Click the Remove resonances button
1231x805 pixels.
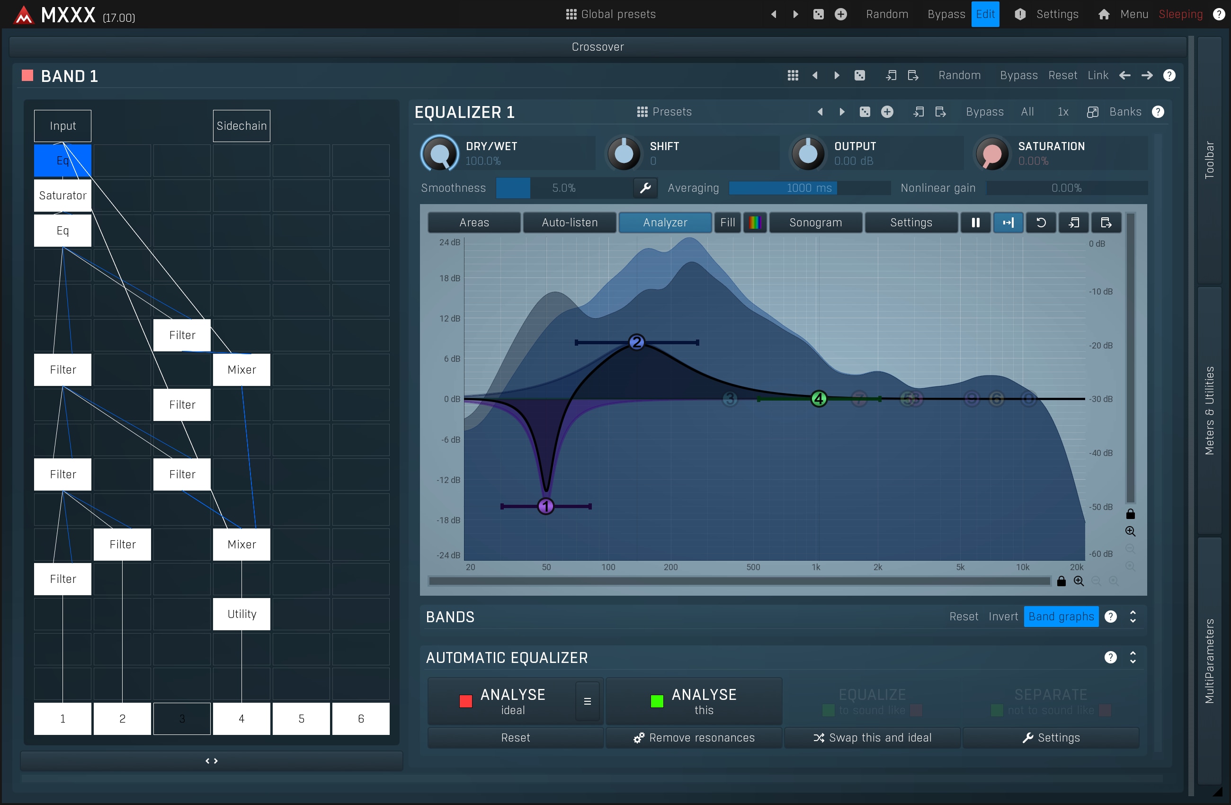694,738
